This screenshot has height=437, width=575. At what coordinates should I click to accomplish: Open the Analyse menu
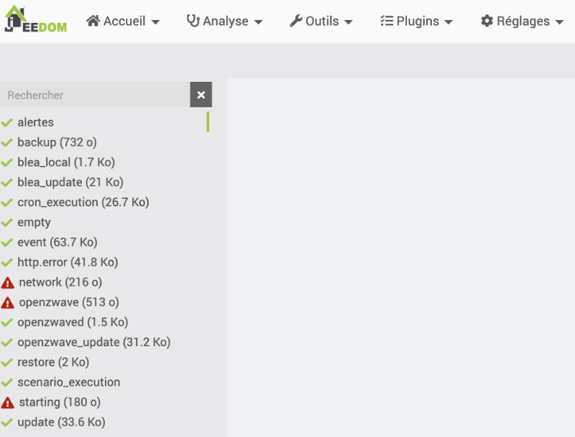point(225,22)
